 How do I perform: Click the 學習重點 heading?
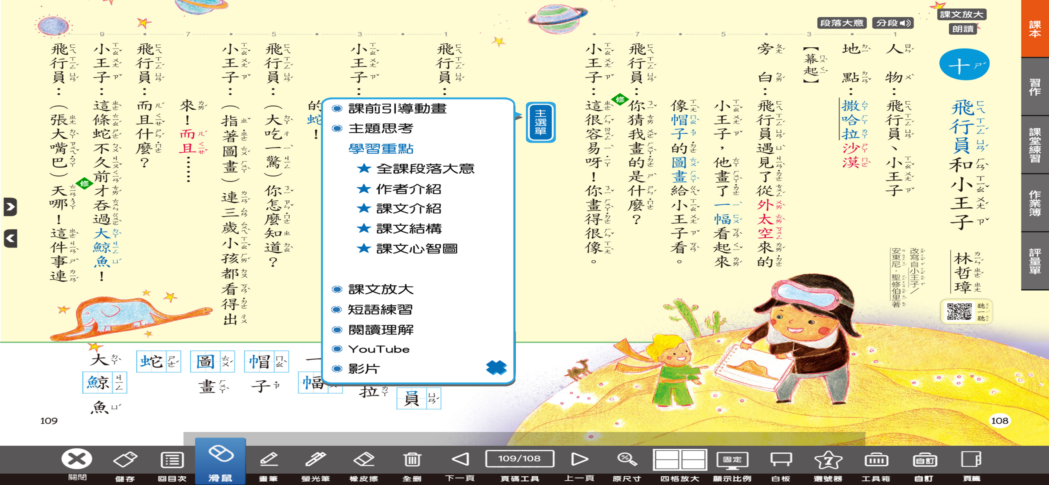(x=381, y=148)
